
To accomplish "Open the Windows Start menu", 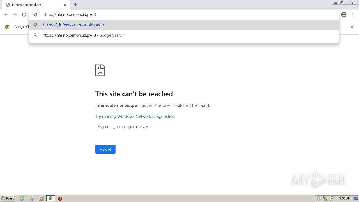I will coord(8,198).
